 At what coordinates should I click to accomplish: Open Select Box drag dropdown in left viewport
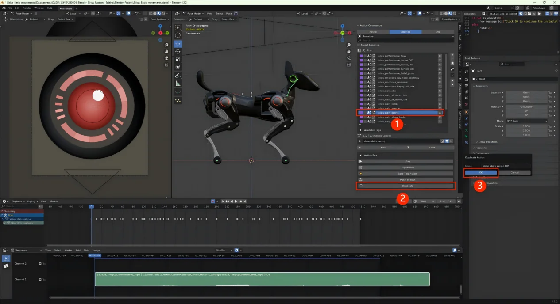click(65, 19)
